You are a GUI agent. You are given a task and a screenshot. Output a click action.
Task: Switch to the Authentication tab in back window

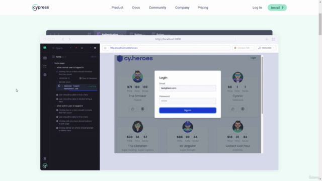(110, 34)
